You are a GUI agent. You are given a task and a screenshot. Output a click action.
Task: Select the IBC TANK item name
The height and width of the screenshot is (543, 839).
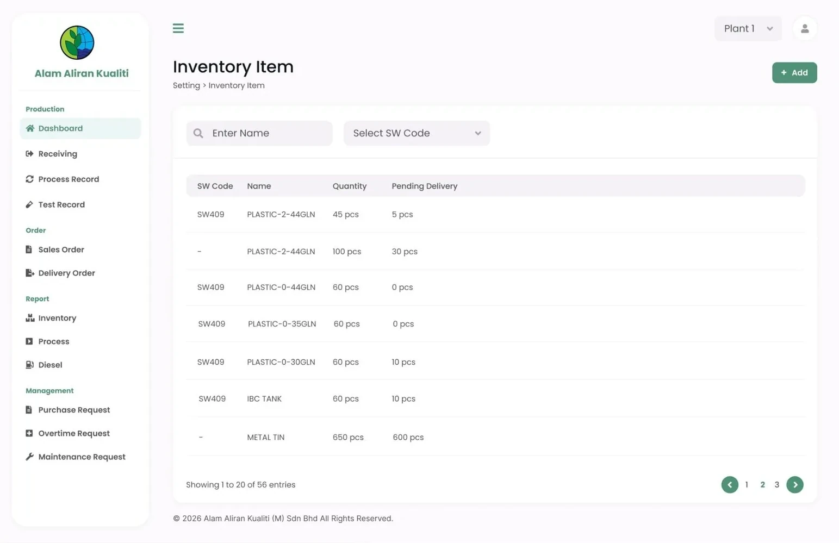click(x=264, y=398)
